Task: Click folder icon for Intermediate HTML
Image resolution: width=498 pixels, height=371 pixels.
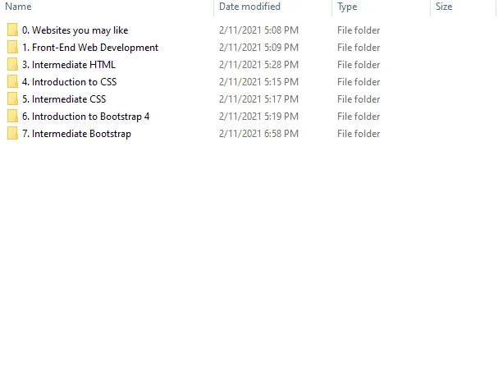Action: [x=12, y=64]
